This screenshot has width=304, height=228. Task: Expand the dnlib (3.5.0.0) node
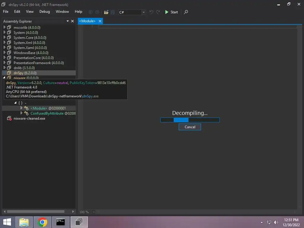pos(4,68)
